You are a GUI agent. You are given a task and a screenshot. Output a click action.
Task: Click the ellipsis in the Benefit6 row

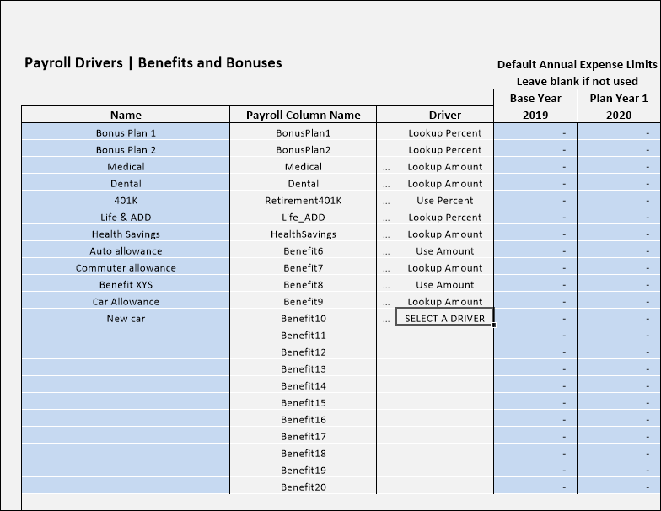[x=386, y=251]
